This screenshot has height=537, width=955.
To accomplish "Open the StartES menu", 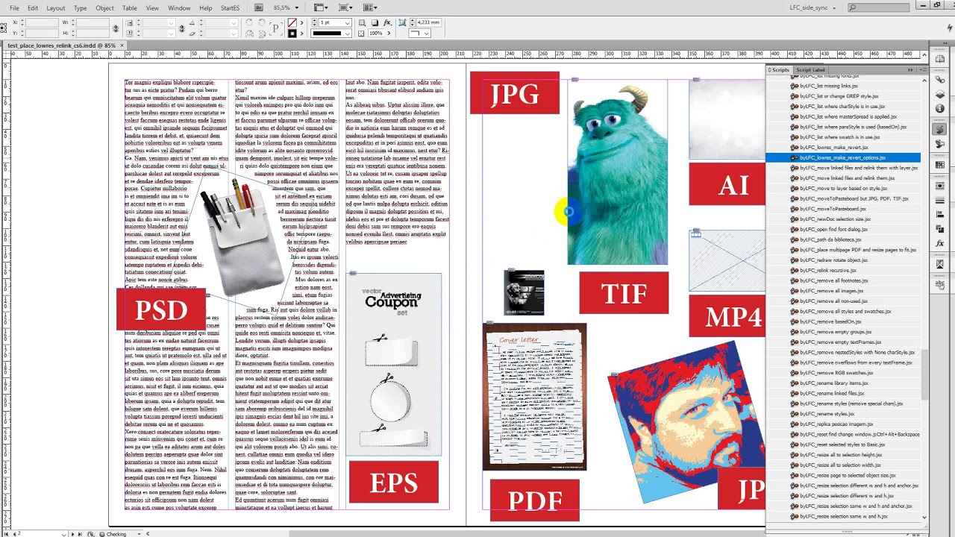I will [x=230, y=8].
